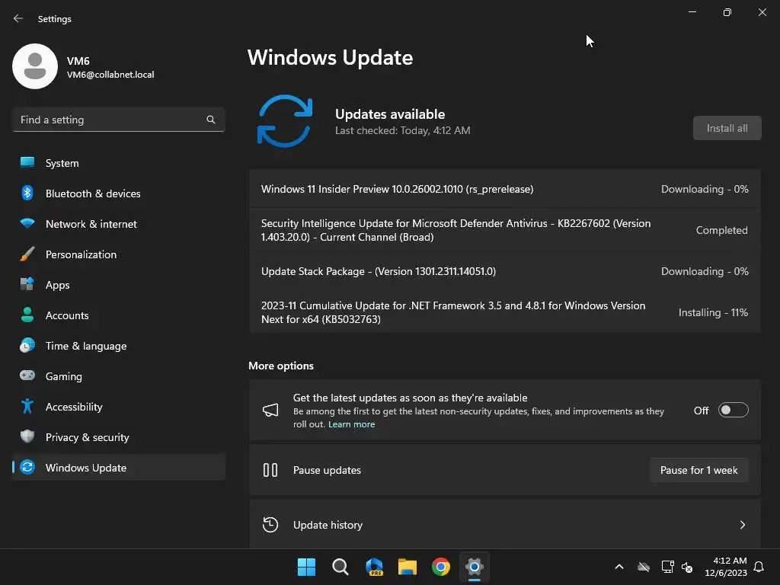Screen dimensions: 780x585
Task: Click the Pause updates label
Action: tap(327, 470)
